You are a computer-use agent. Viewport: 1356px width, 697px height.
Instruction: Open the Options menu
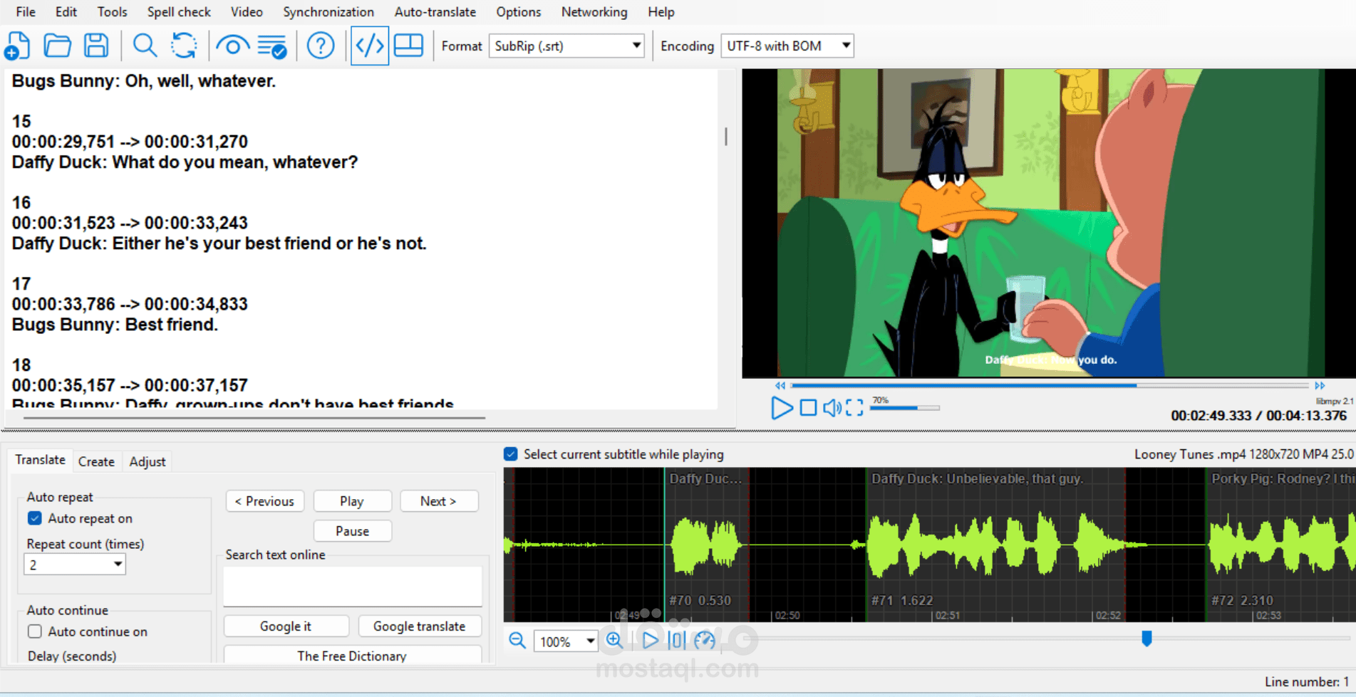point(519,12)
